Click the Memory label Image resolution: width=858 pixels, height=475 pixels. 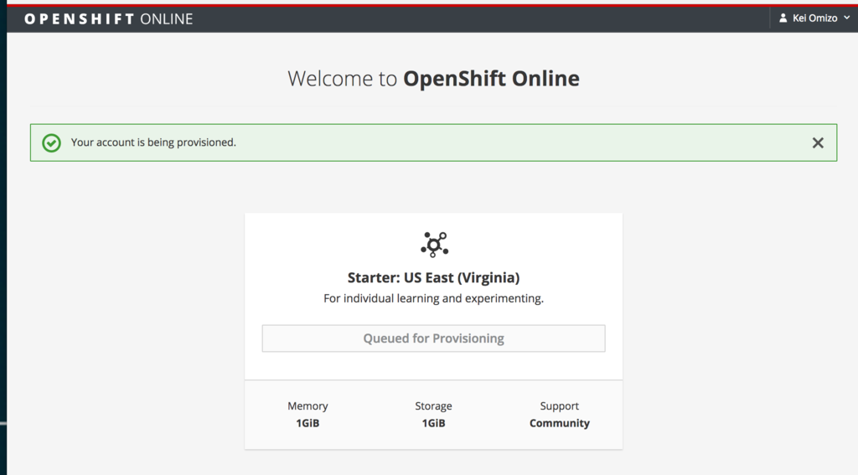308,406
